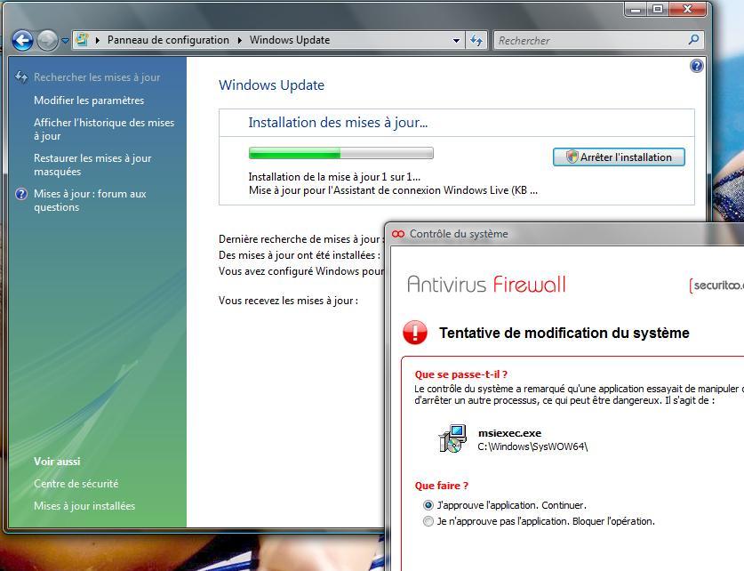
Task: Click the magnifying glass search icon
Action: point(693,40)
